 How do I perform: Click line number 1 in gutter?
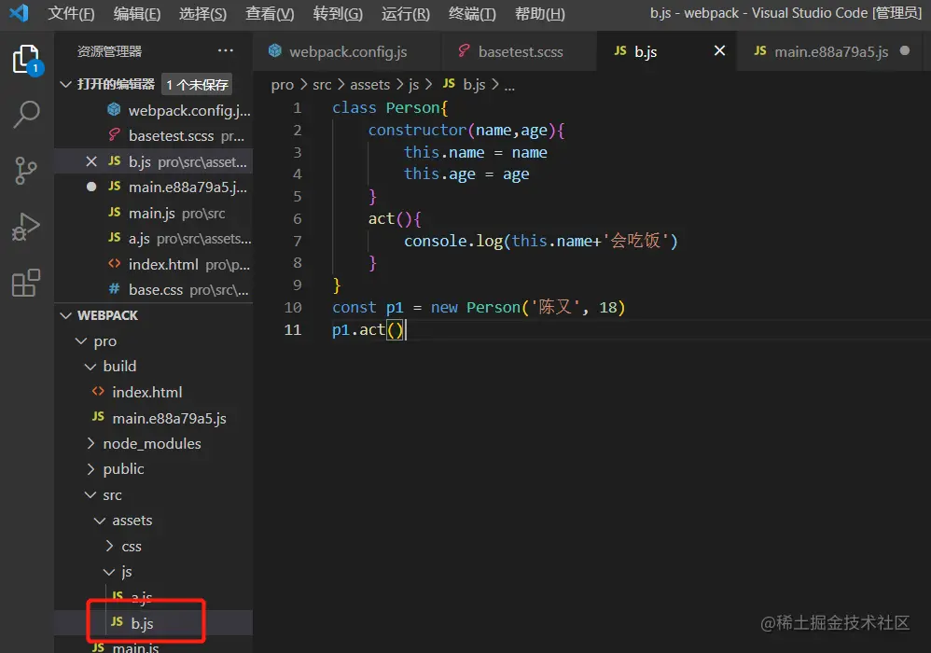click(x=297, y=108)
